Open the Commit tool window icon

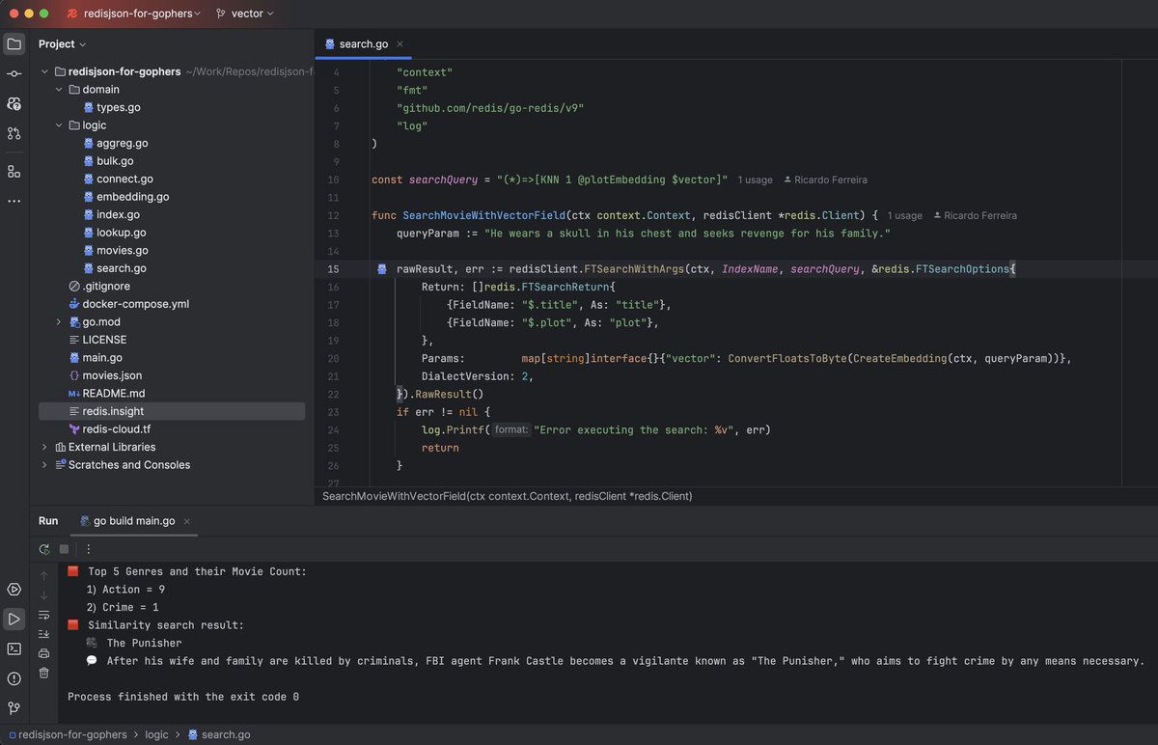point(14,73)
